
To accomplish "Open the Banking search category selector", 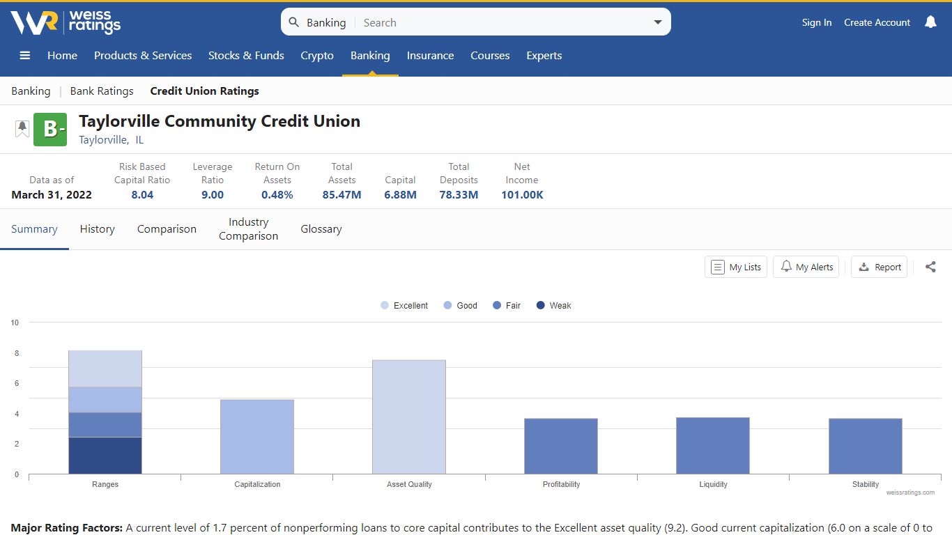I will tap(326, 22).
